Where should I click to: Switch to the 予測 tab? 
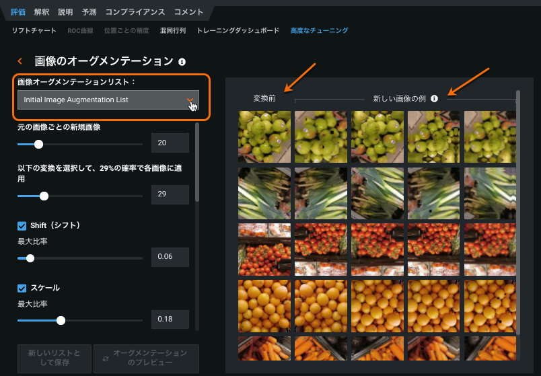[89, 12]
